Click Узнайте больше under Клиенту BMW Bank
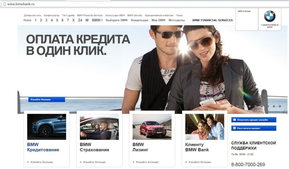The image size is (289, 169). tap(200, 162)
